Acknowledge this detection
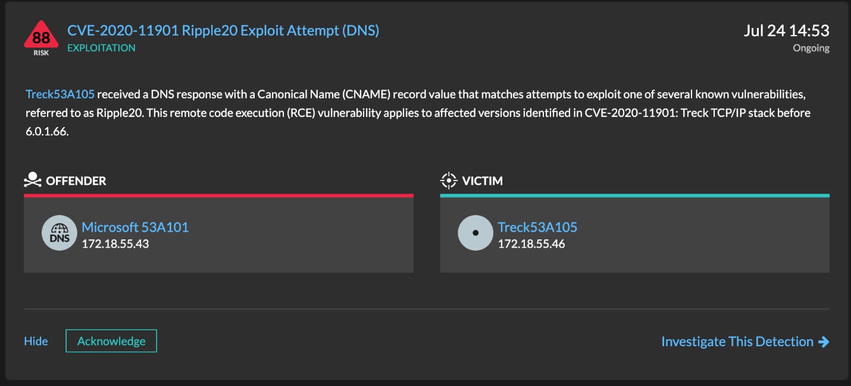The image size is (851, 386). [111, 341]
